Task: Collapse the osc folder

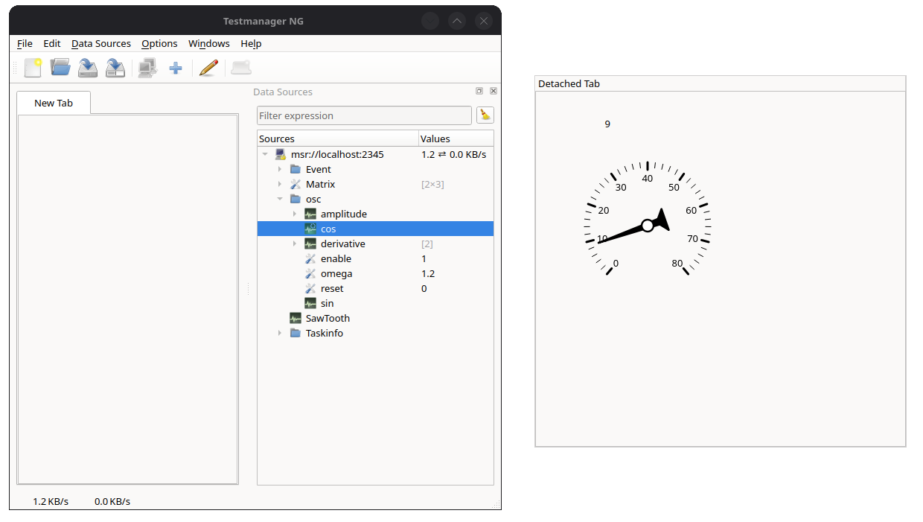Action: pos(280,199)
